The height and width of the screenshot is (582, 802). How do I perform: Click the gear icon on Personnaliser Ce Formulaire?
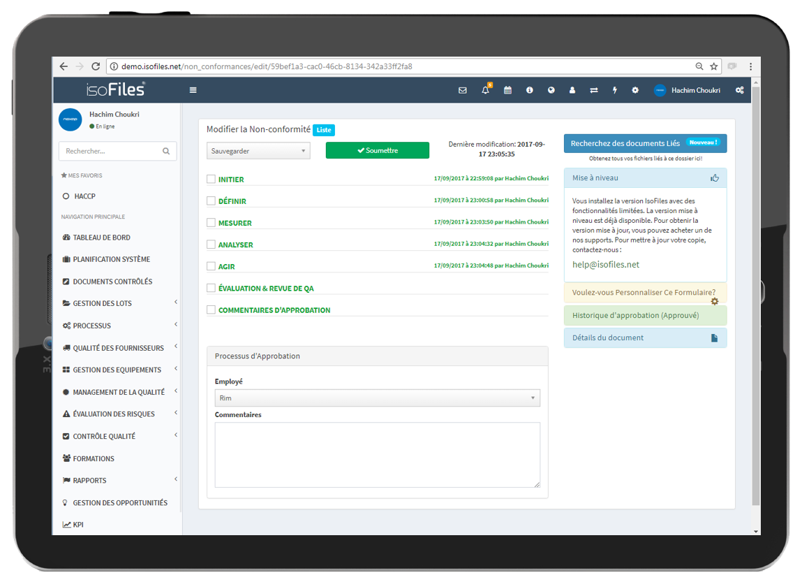pyautogui.click(x=715, y=302)
